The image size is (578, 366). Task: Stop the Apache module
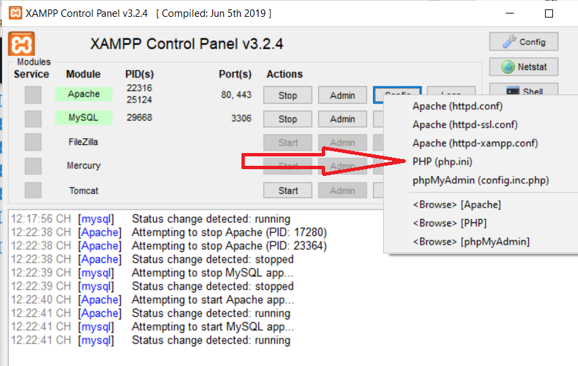pos(287,95)
